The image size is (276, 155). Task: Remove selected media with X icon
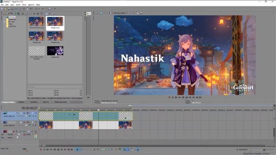(23, 13)
